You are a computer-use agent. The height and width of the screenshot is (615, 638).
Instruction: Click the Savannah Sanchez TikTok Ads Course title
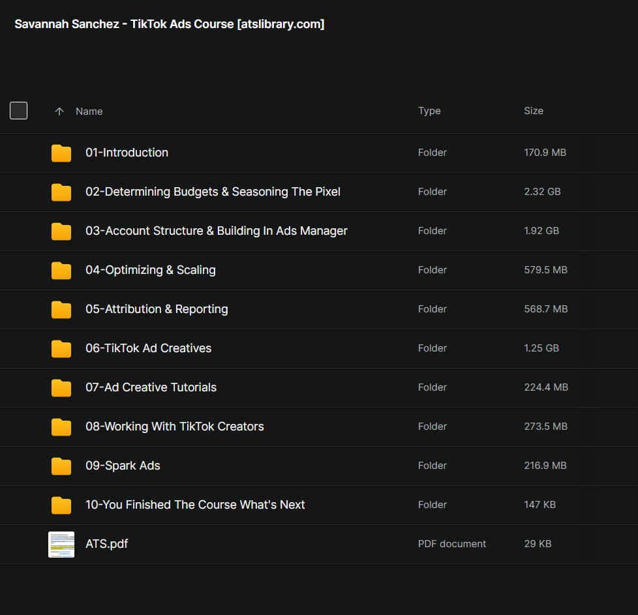coord(170,24)
